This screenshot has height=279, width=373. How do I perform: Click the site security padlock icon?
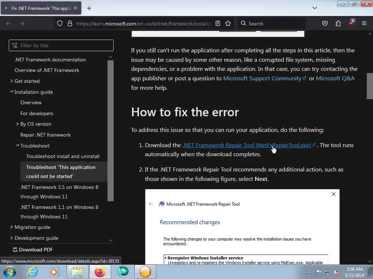[x=70, y=23]
